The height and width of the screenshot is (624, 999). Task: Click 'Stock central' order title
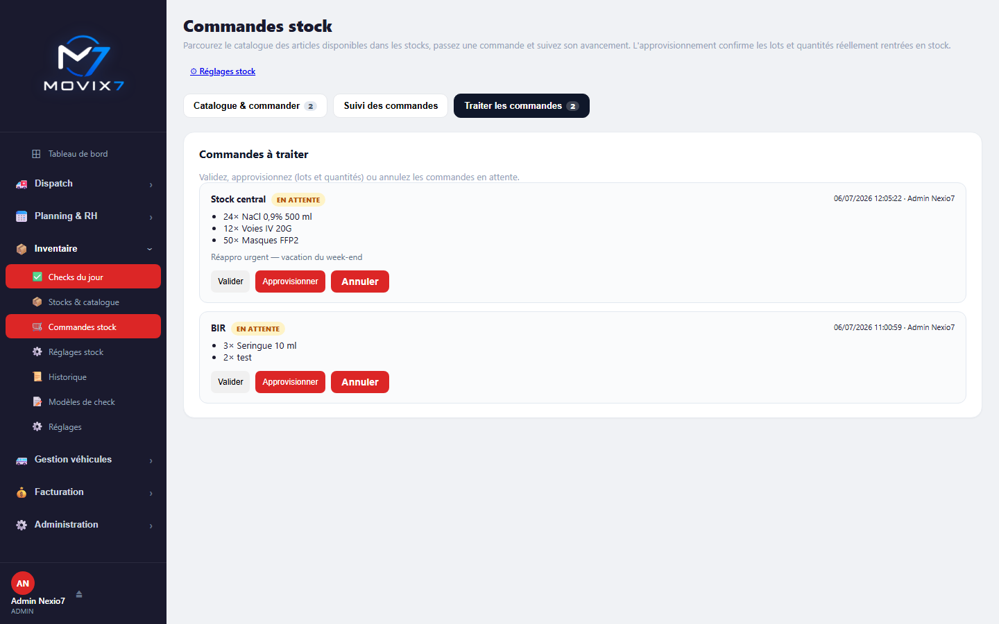[238, 199]
